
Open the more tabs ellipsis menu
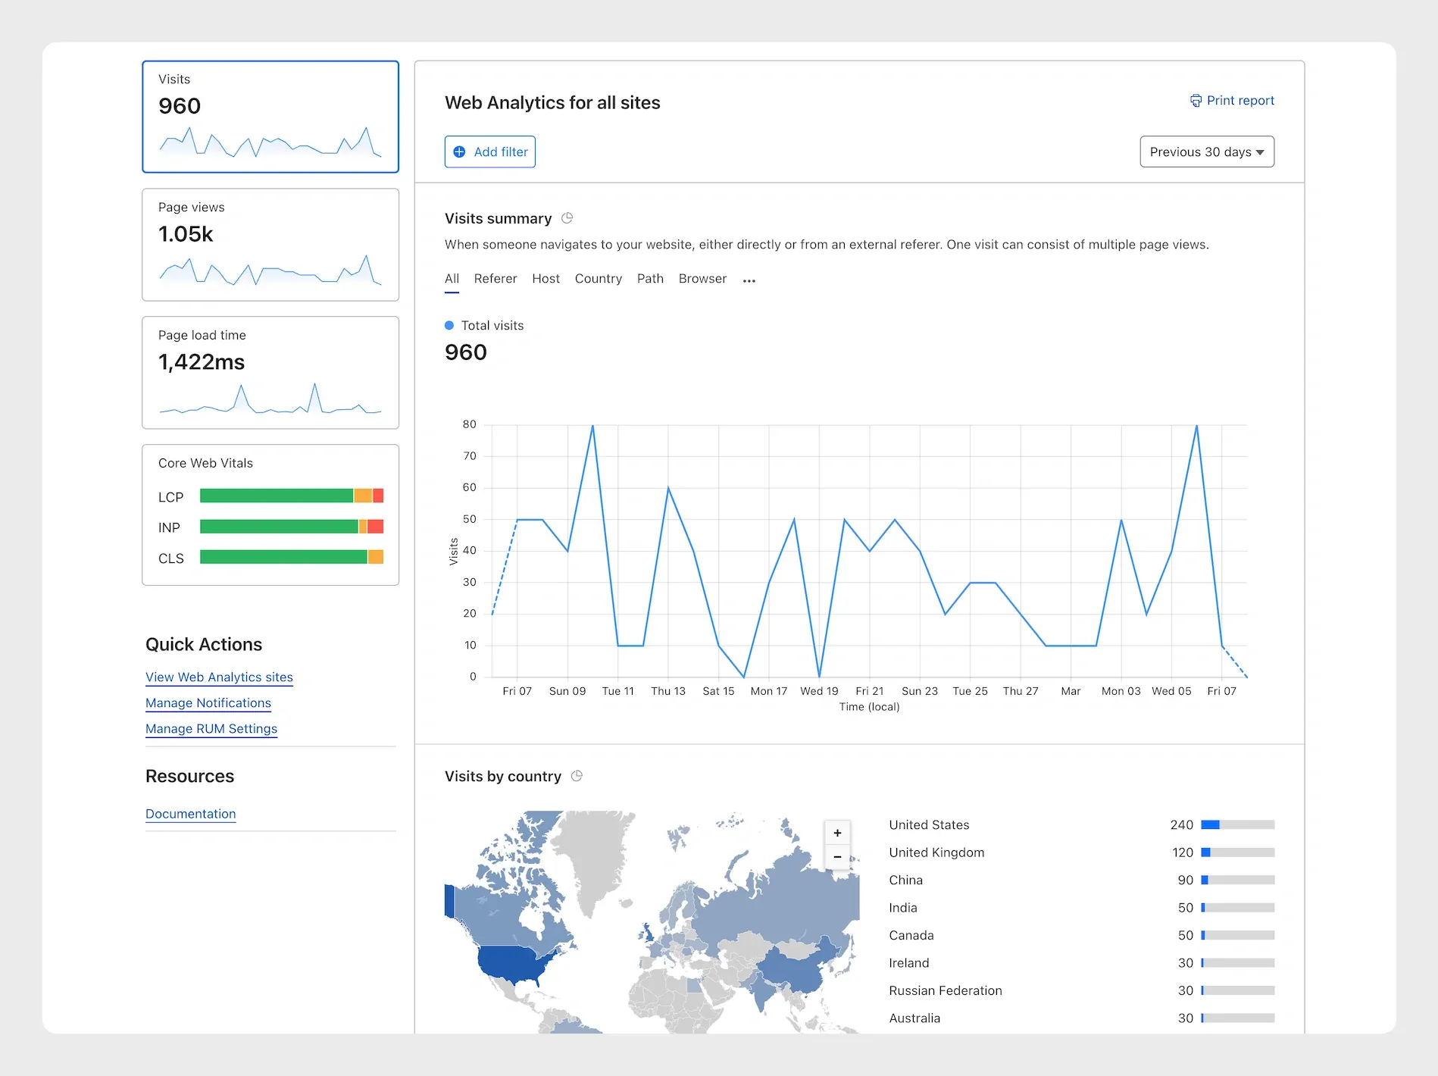pos(749,280)
